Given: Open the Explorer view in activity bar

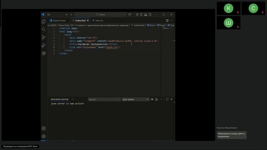Looking at the screenshot, I should [x=43, y=21].
